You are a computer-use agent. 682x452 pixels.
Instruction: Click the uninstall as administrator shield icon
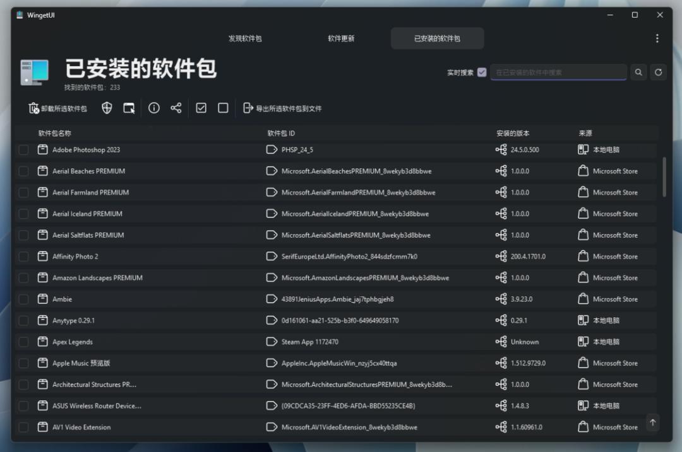pyautogui.click(x=107, y=108)
